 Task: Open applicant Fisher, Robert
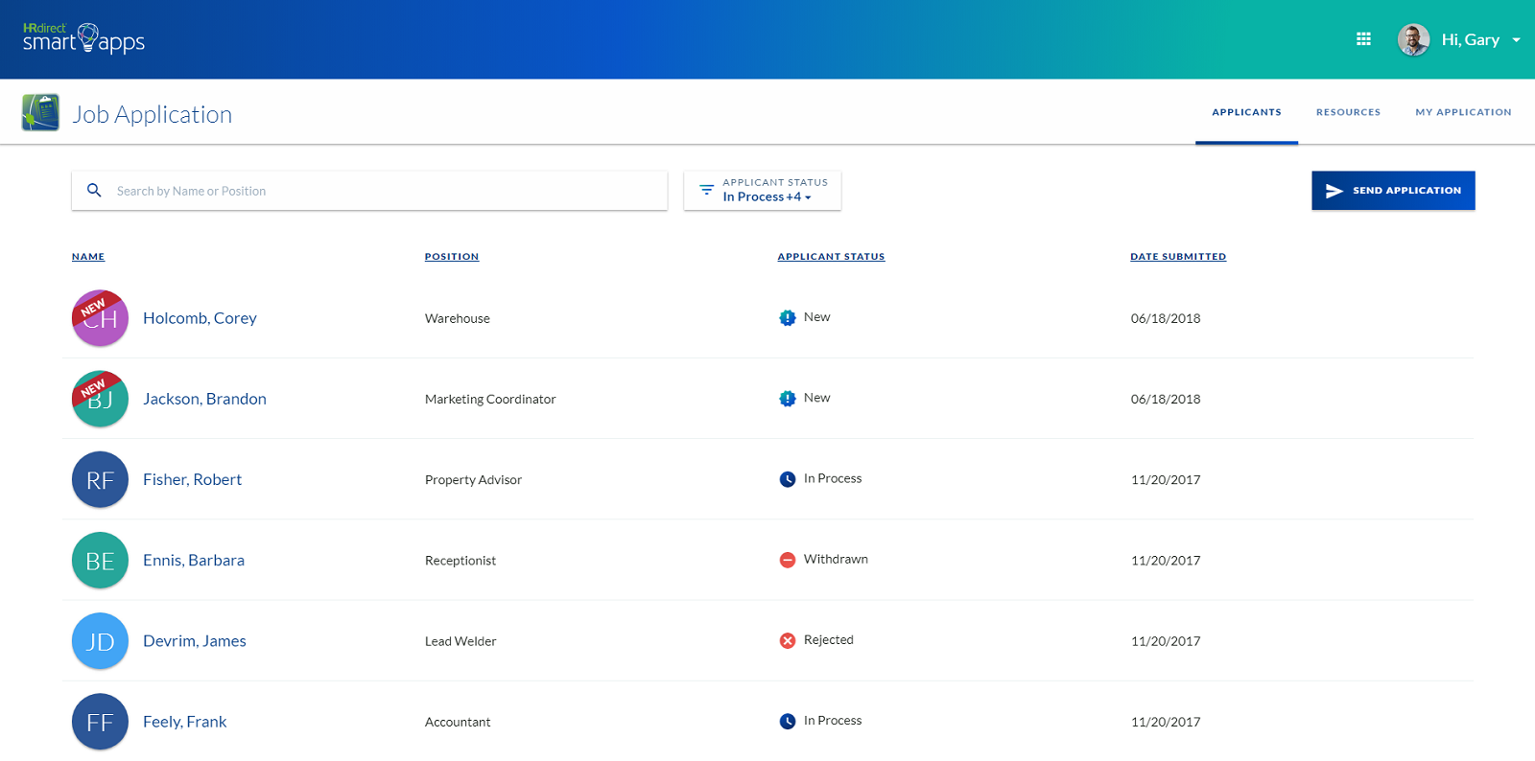pyautogui.click(x=192, y=479)
